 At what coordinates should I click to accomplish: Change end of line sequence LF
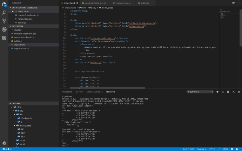(219, 149)
